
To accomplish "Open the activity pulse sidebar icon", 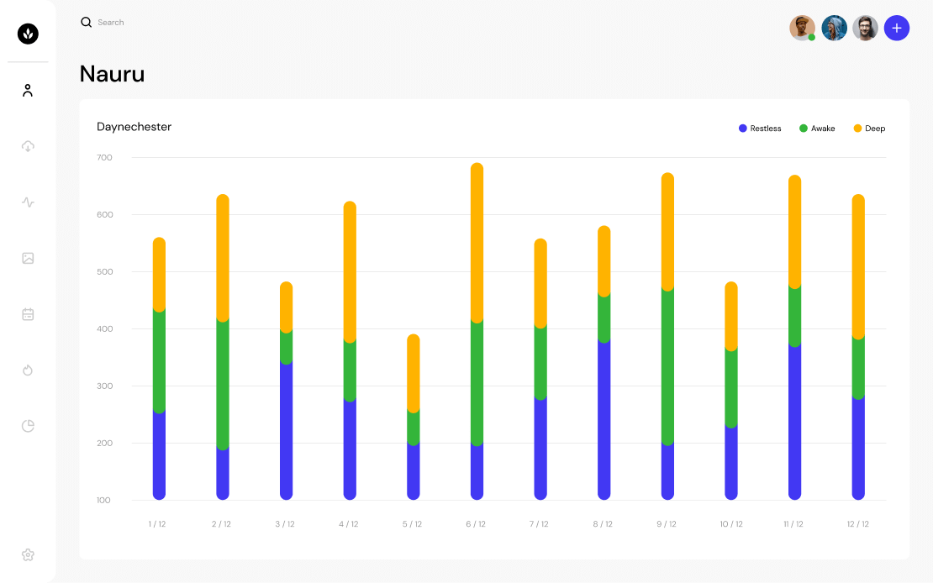I will 28,202.
